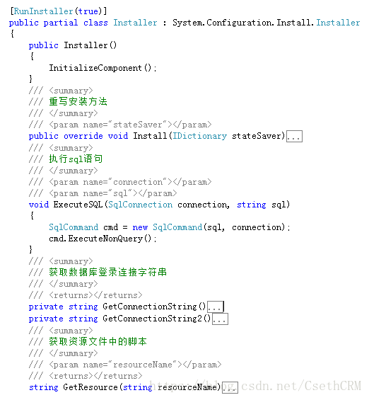Click the IDictionary type in Install signature

199,136
